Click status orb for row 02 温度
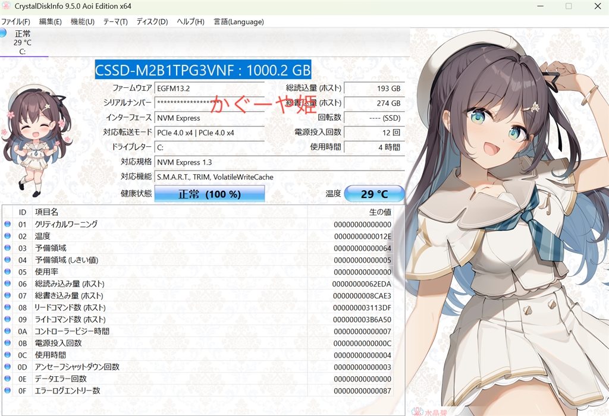This screenshot has width=609, height=416. pos(7,236)
